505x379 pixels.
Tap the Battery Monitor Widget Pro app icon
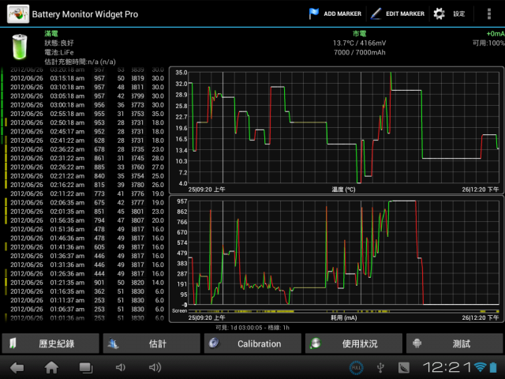pyautogui.click(x=18, y=14)
